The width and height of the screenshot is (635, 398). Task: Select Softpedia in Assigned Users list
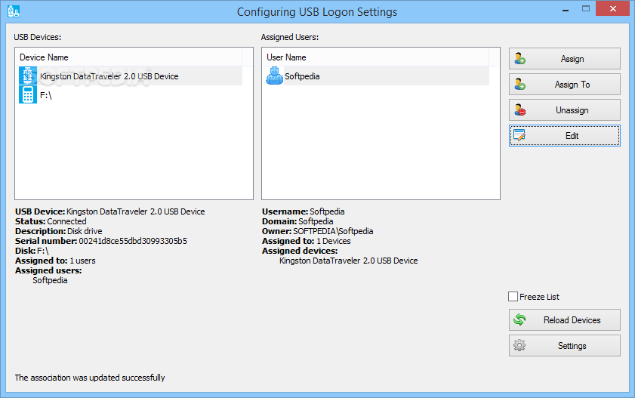(x=377, y=76)
